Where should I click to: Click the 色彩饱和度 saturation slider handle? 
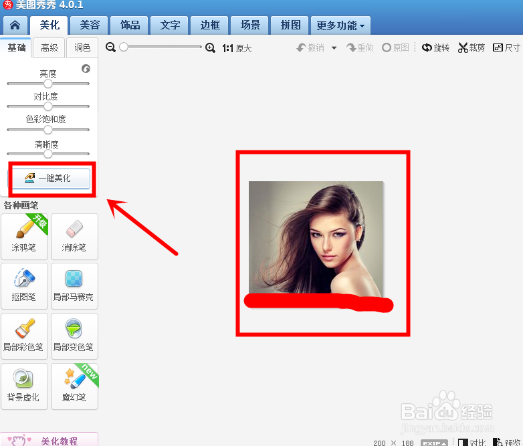tap(48, 130)
